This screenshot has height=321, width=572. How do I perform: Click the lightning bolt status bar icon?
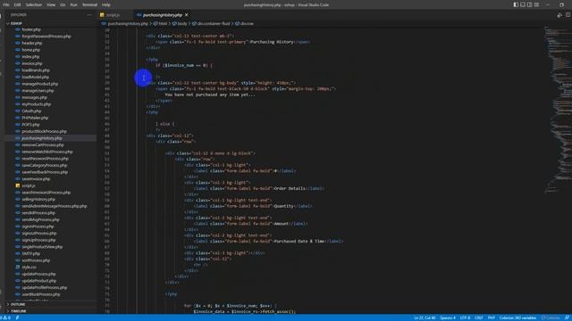[17, 317]
